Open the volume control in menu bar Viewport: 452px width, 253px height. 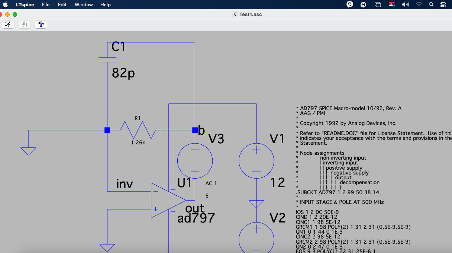pyautogui.click(x=406, y=4)
